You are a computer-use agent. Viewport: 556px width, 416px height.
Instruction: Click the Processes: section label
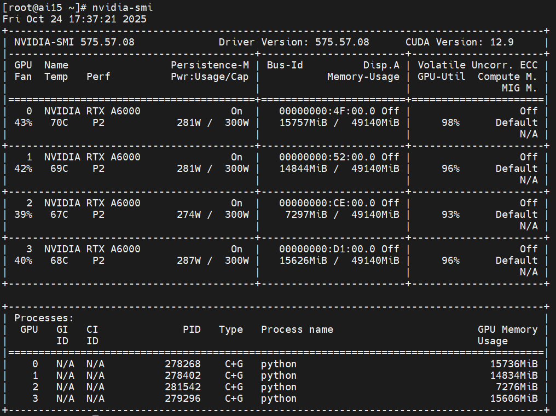[x=44, y=318]
